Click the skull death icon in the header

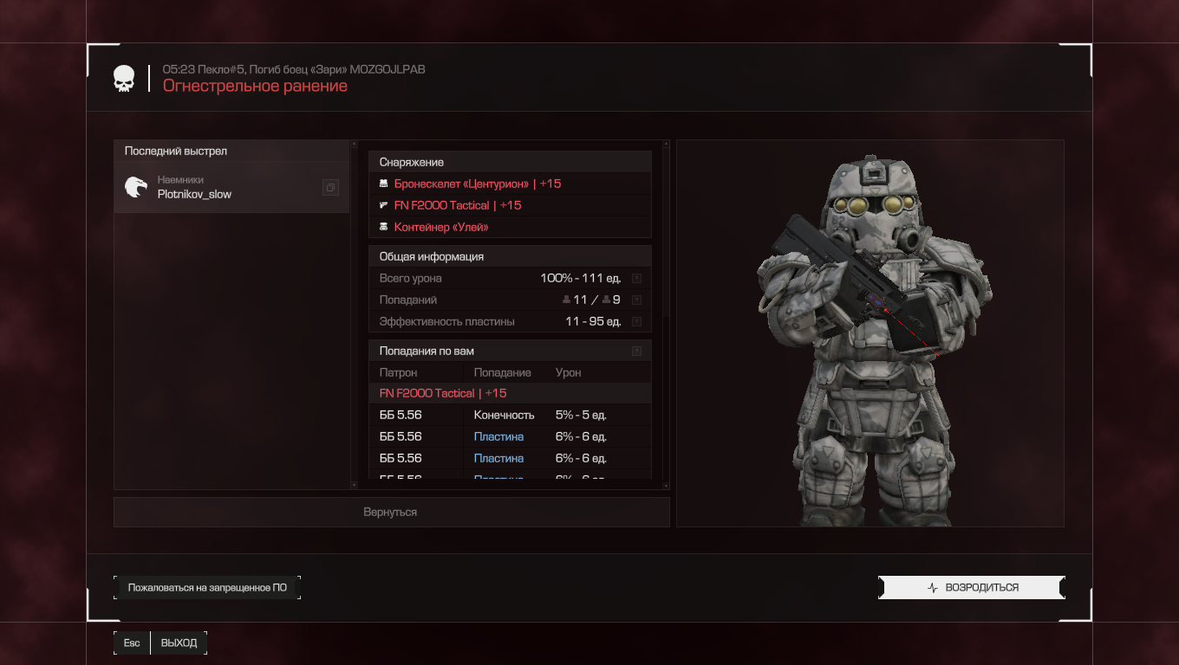point(124,79)
